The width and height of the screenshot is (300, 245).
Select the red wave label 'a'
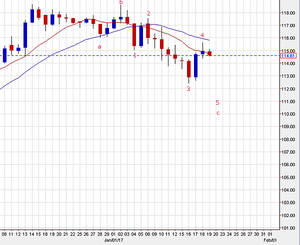[x=99, y=46]
